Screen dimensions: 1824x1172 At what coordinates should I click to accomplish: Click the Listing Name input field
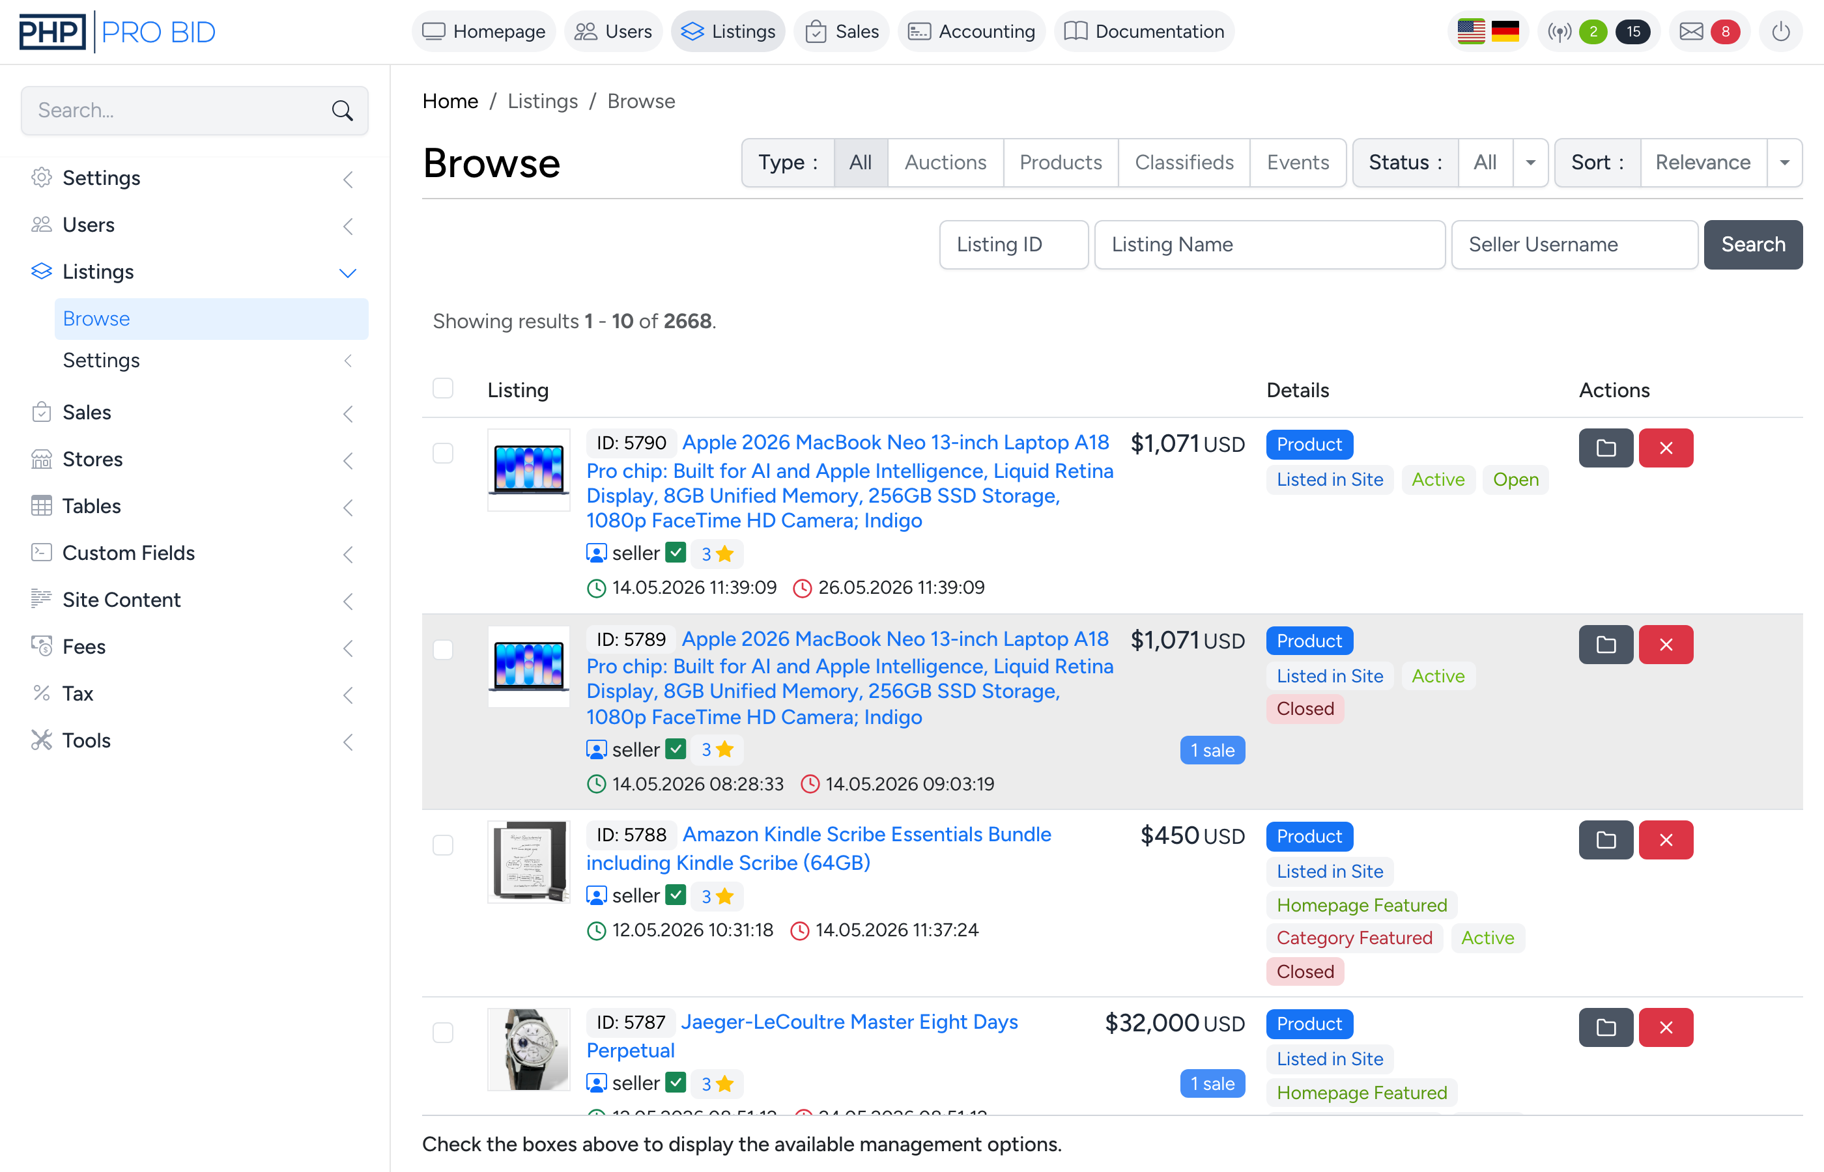1269,245
